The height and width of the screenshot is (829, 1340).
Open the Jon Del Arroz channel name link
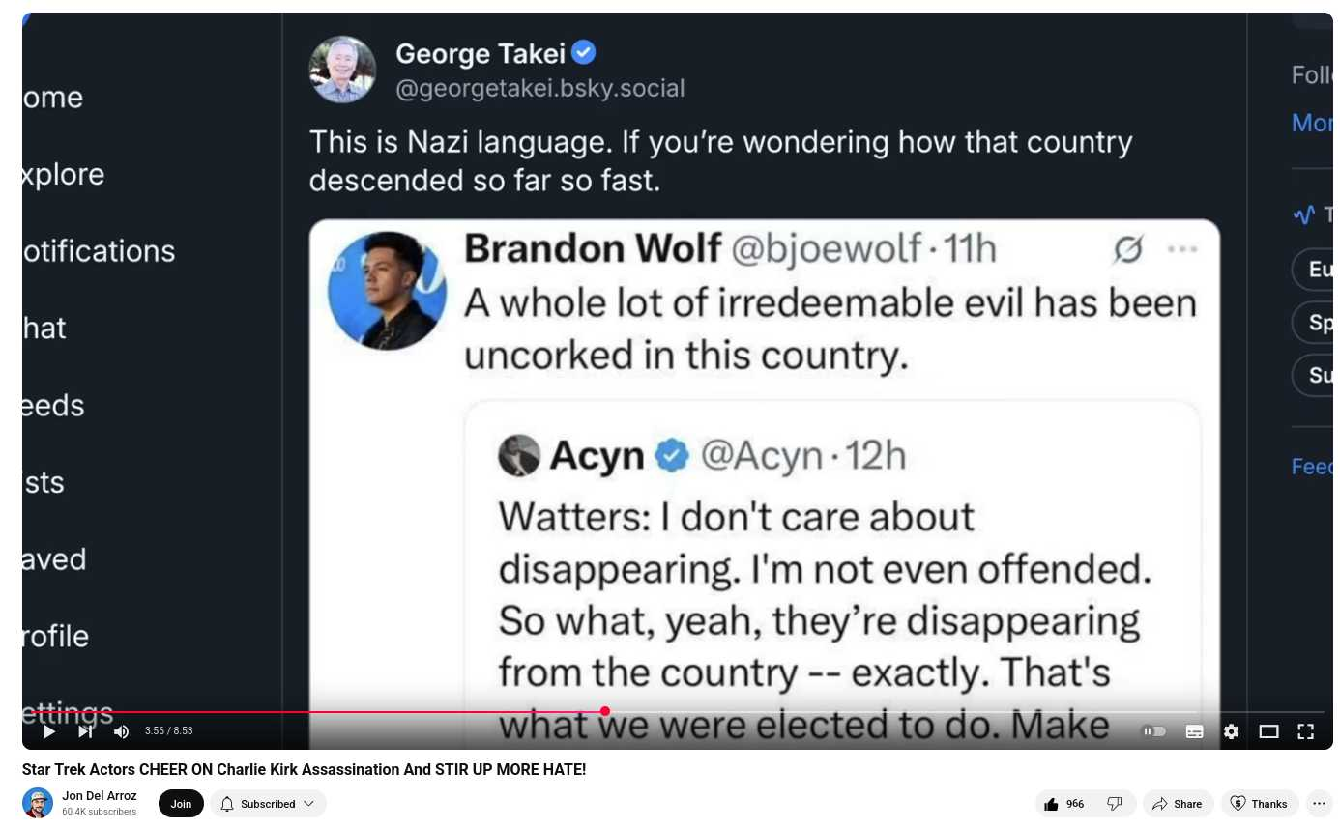pyautogui.click(x=100, y=796)
